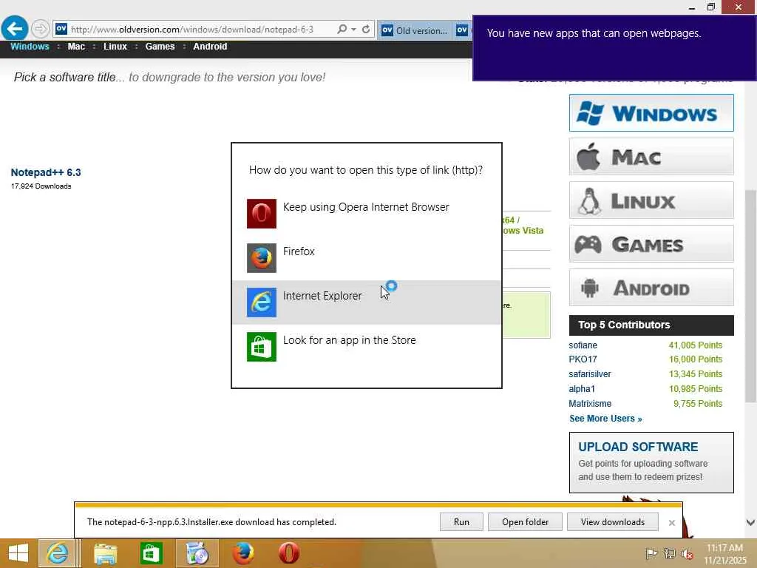Screen dimensions: 757x568
Task: Open the Windows Store taskbar icon
Action: [x=151, y=553]
